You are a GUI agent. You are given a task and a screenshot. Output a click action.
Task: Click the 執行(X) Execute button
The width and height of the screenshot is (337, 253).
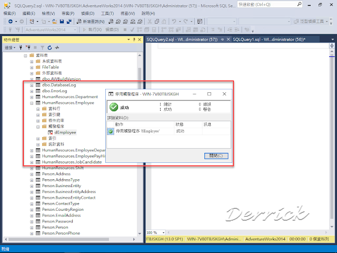[x=93, y=30]
